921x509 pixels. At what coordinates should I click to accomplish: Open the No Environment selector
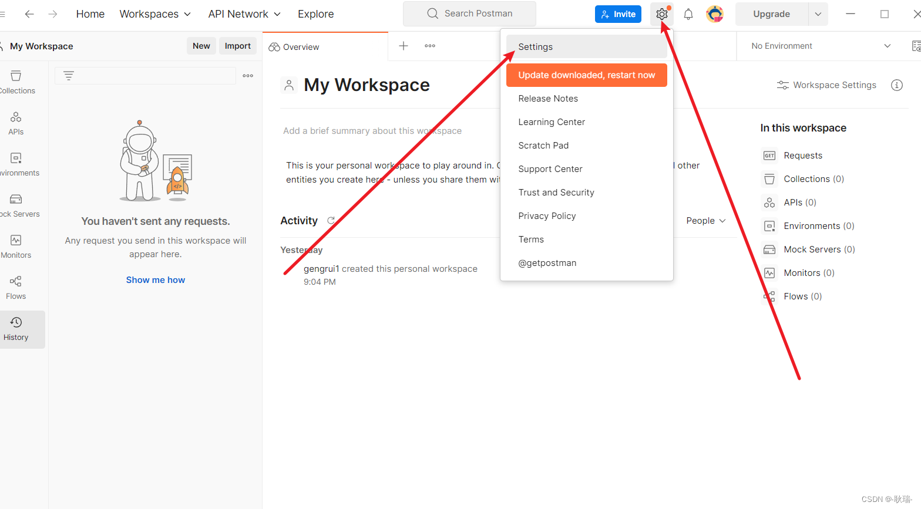tap(821, 46)
